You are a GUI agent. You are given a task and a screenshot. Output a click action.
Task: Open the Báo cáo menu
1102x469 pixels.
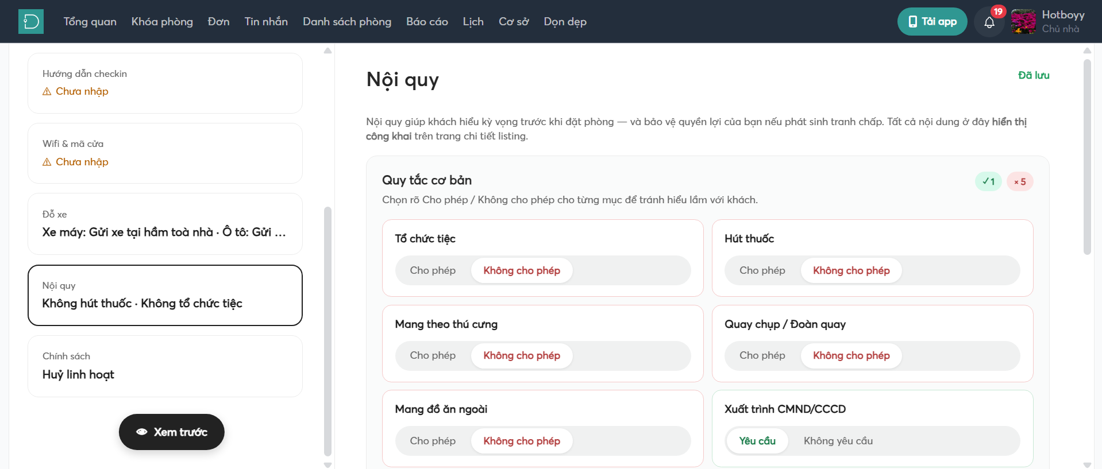[427, 22]
